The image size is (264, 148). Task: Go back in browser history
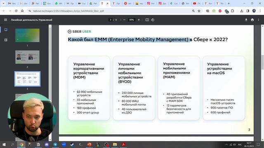(4, 11)
